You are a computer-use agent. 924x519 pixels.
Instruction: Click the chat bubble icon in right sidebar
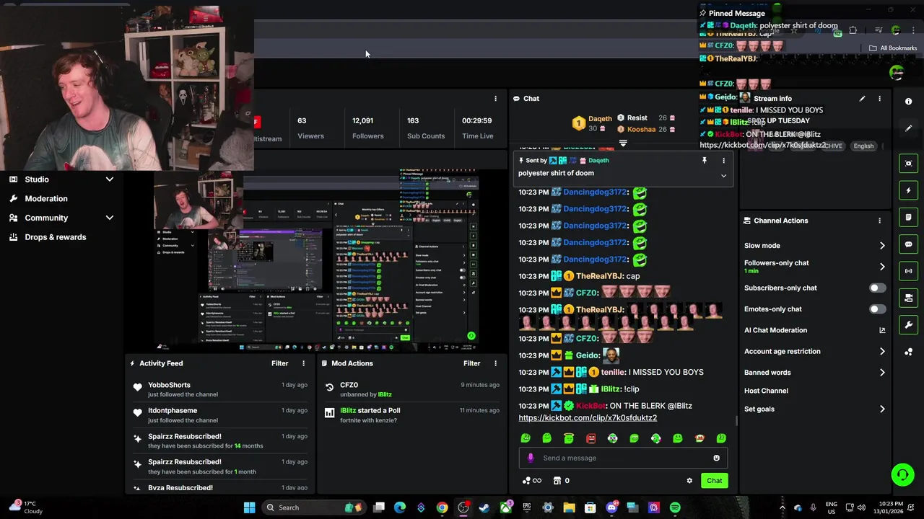coord(909,244)
